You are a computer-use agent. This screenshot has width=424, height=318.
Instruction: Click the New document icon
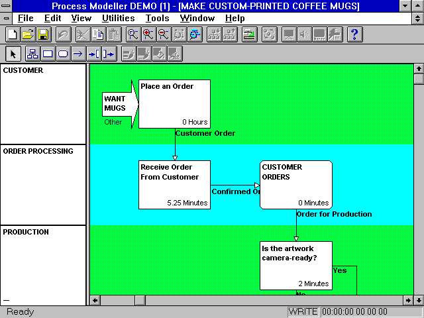(x=13, y=34)
